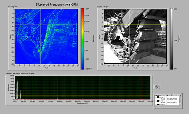The width and height of the screenshot is (189, 114).
Task: Click cursor legend scroll down arrow
Action: pos(180,104)
